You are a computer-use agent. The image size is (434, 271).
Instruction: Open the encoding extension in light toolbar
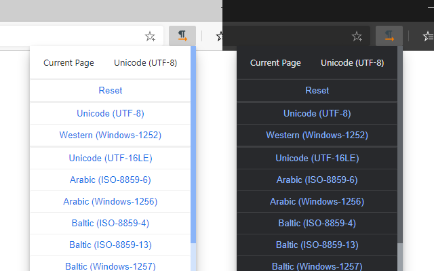pos(182,36)
